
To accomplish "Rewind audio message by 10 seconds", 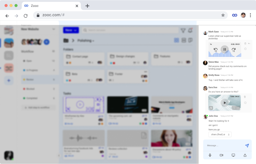I will tap(216, 50).
